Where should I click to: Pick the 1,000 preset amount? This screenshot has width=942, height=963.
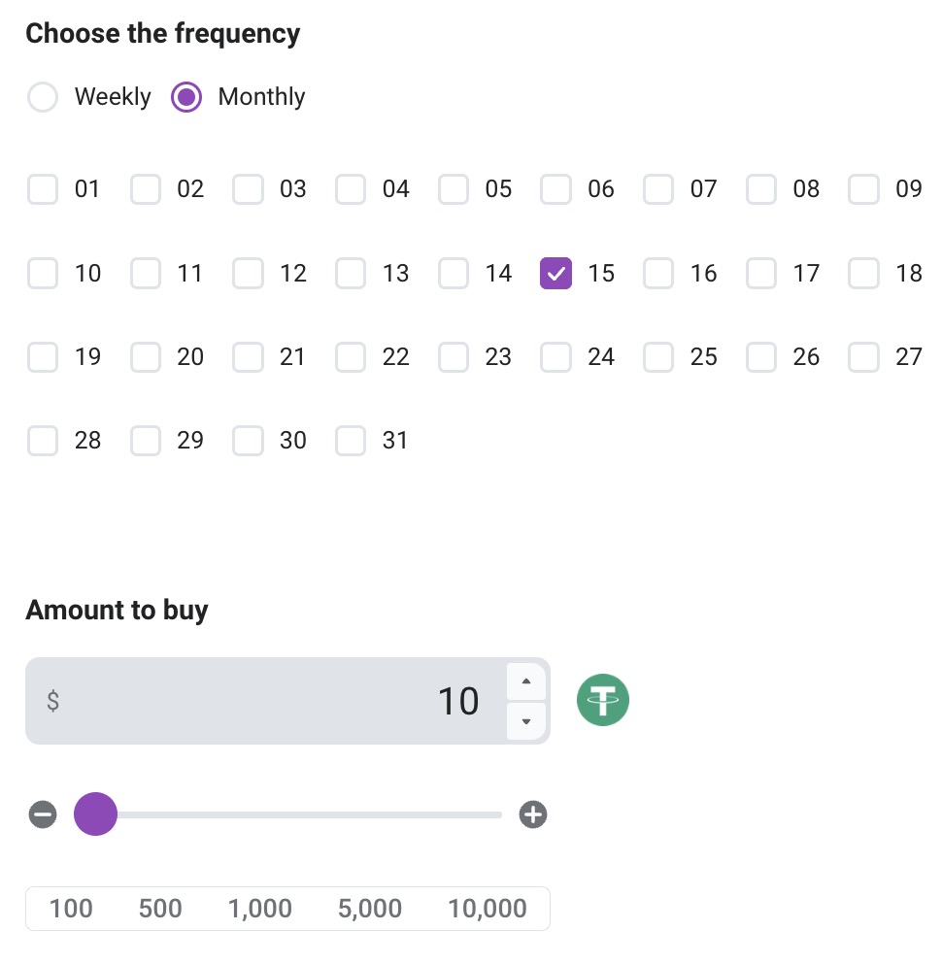(x=259, y=909)
